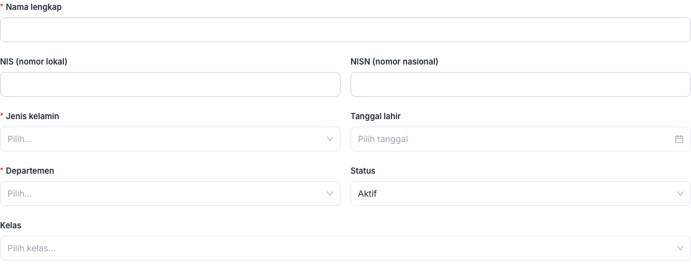This screenshot has width=691, height=273.
Task: Click the Departemen label text
Action: 30,171
